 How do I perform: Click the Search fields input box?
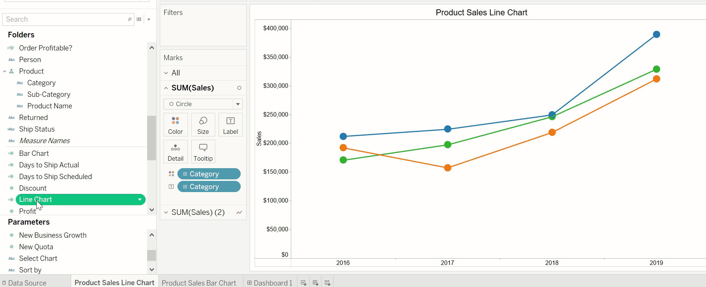click(66, 19)
